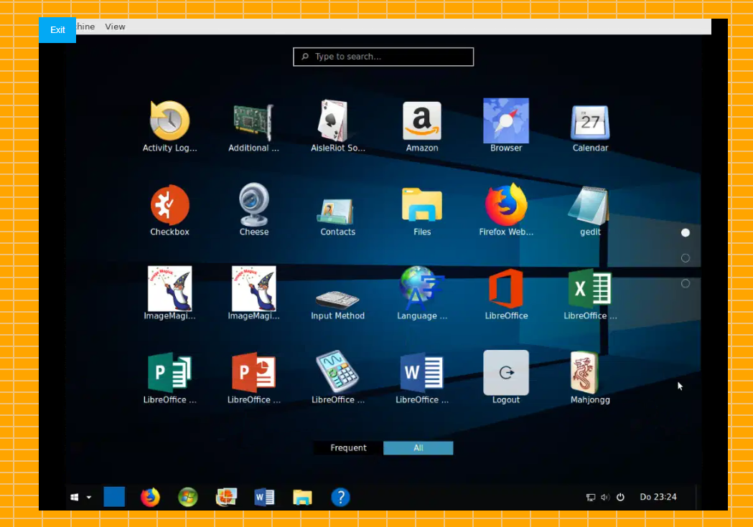Image resolution: width=753 pixels, height=527 pixels.
Task: Click the clock showing Do 23:24
Action: click(x=658, y=498)
